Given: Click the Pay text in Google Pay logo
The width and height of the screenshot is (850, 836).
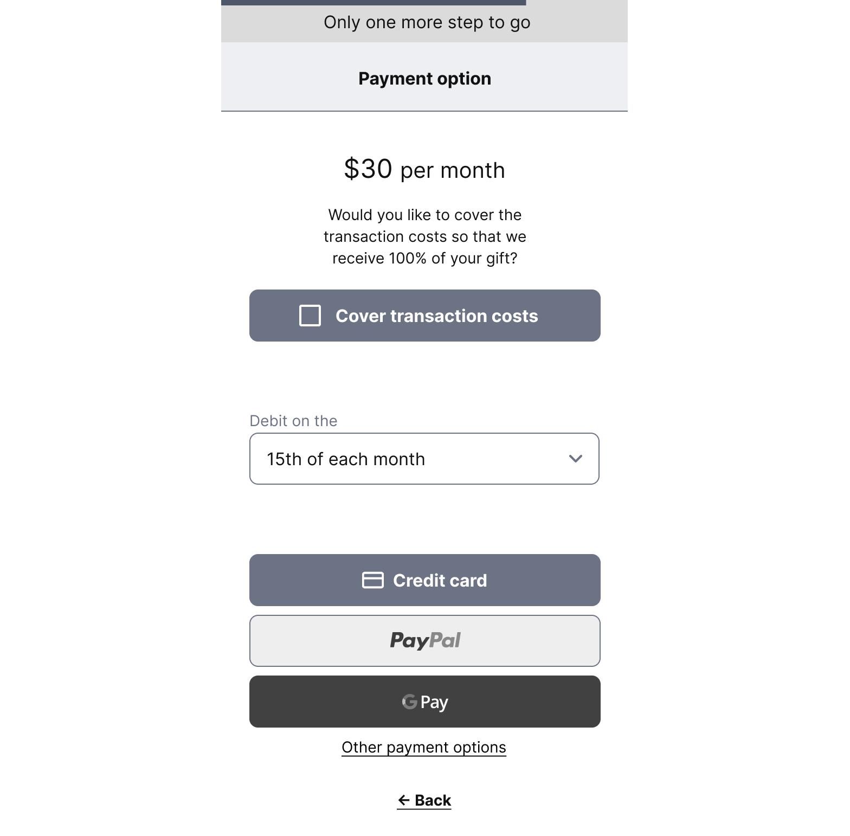Looking at the screenshot, I should pos(434,703).
